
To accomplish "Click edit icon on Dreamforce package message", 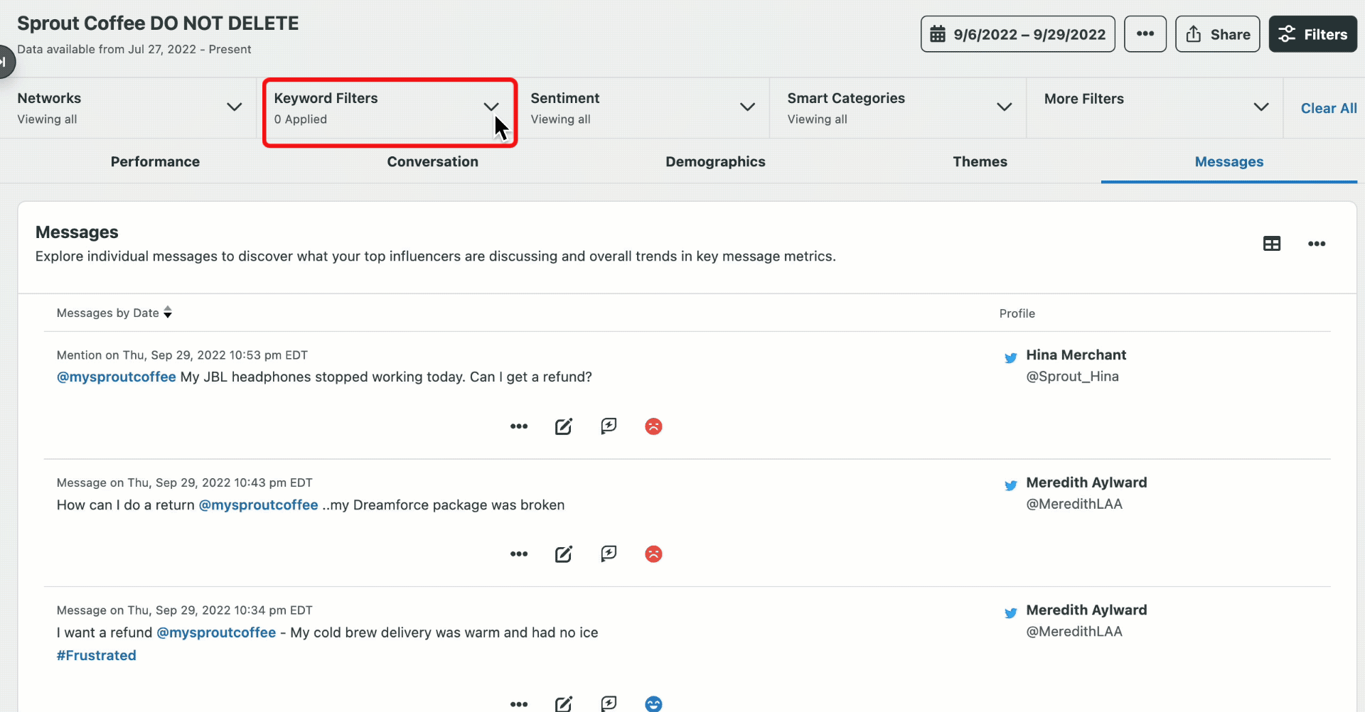I will pyautogui.click(x=563, y=554).
